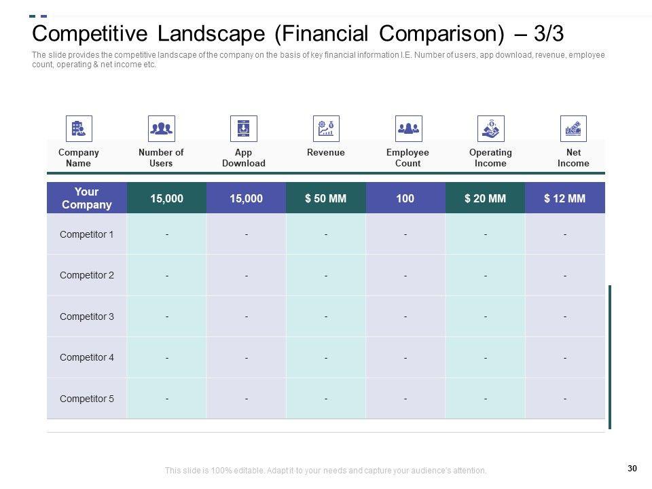Select the Number of Users people icon
652x489 pixels.
tap(161, 128)
